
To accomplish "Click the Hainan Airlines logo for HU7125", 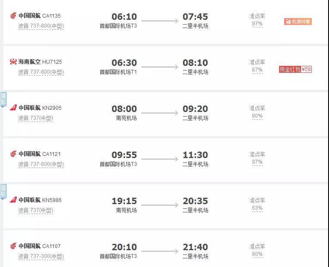I will click(x=13, y=62).
